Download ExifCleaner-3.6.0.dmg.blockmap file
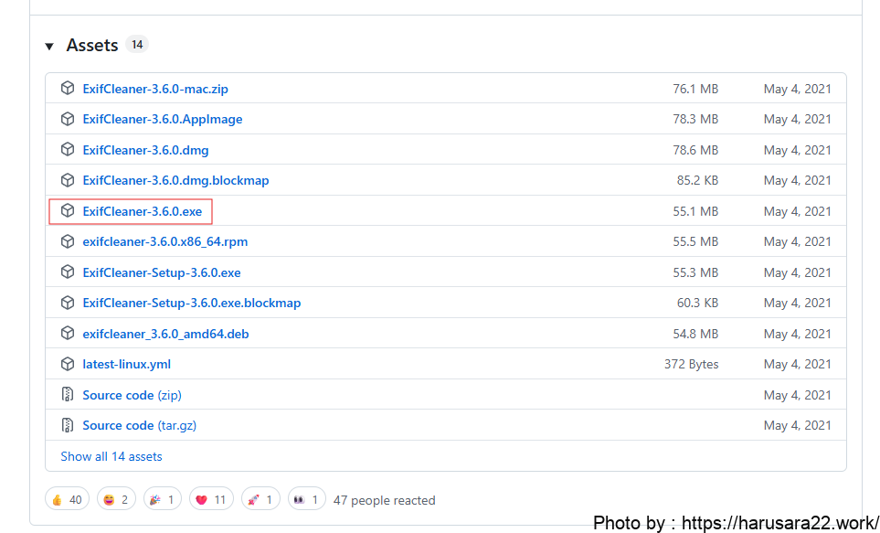 175,180
